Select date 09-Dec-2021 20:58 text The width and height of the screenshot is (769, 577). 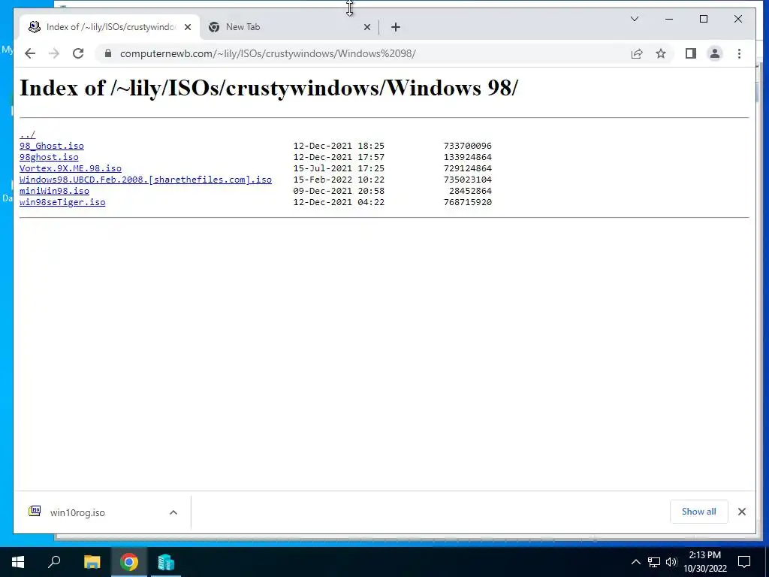tap(339, 191)
